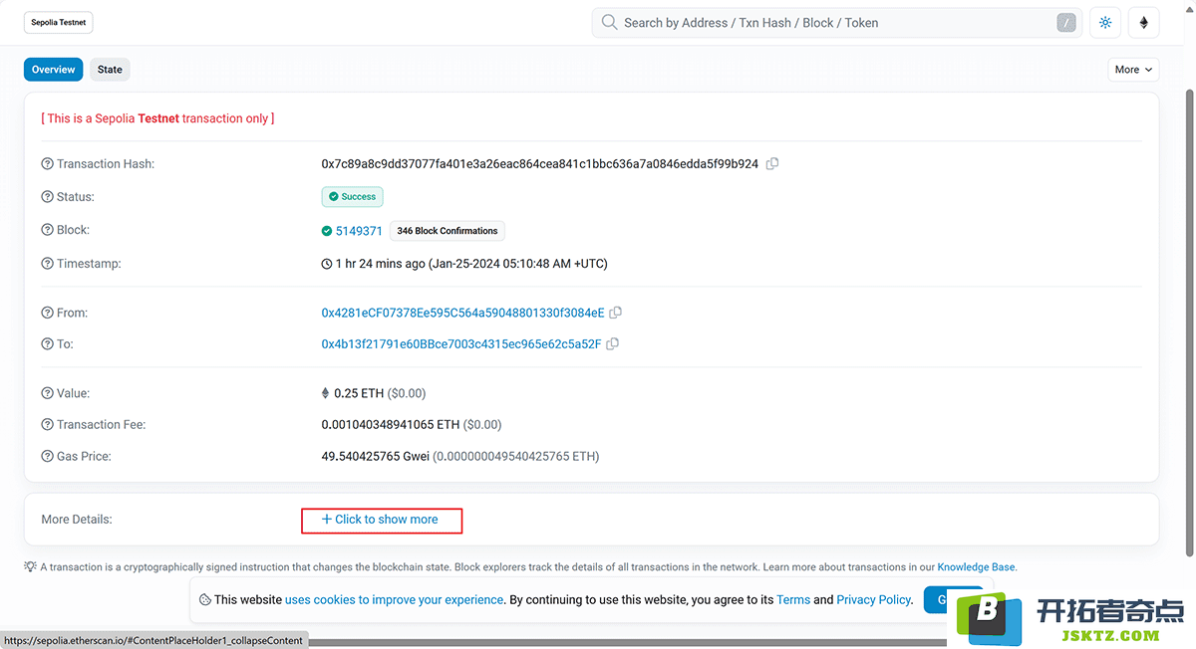1196x649 pixels.
Task: Expand Click to show more details
Action: pos(380,520)
